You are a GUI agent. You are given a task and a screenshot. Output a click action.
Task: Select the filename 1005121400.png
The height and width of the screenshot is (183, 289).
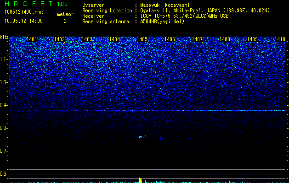[x=24, y=12]
